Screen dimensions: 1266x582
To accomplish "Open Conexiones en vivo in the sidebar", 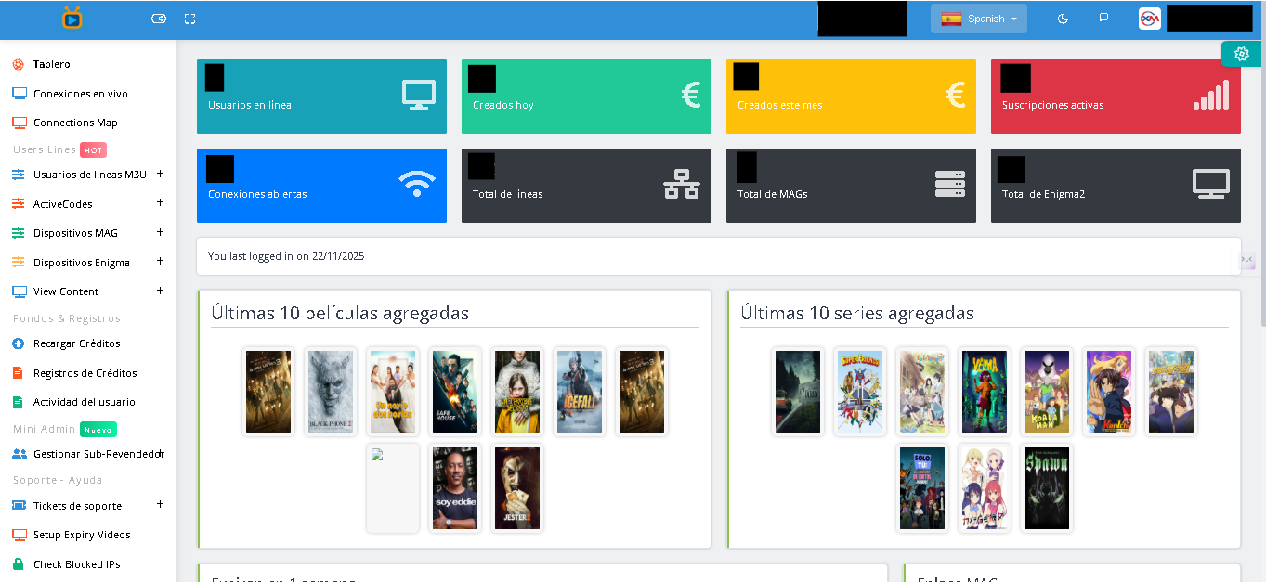I will click(x=80, y=94).
